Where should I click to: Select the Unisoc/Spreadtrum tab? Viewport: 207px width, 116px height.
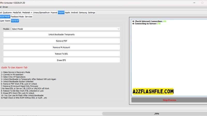click(x=41, y=12)
